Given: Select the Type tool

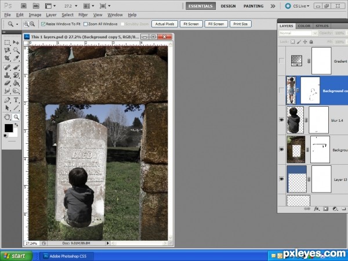Looking at the screenshot, I should (16, 100).
